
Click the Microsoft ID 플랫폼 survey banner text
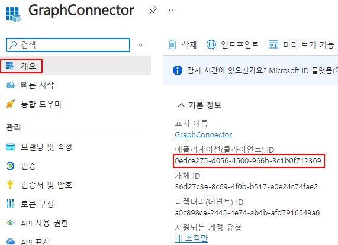click(262, 70)
